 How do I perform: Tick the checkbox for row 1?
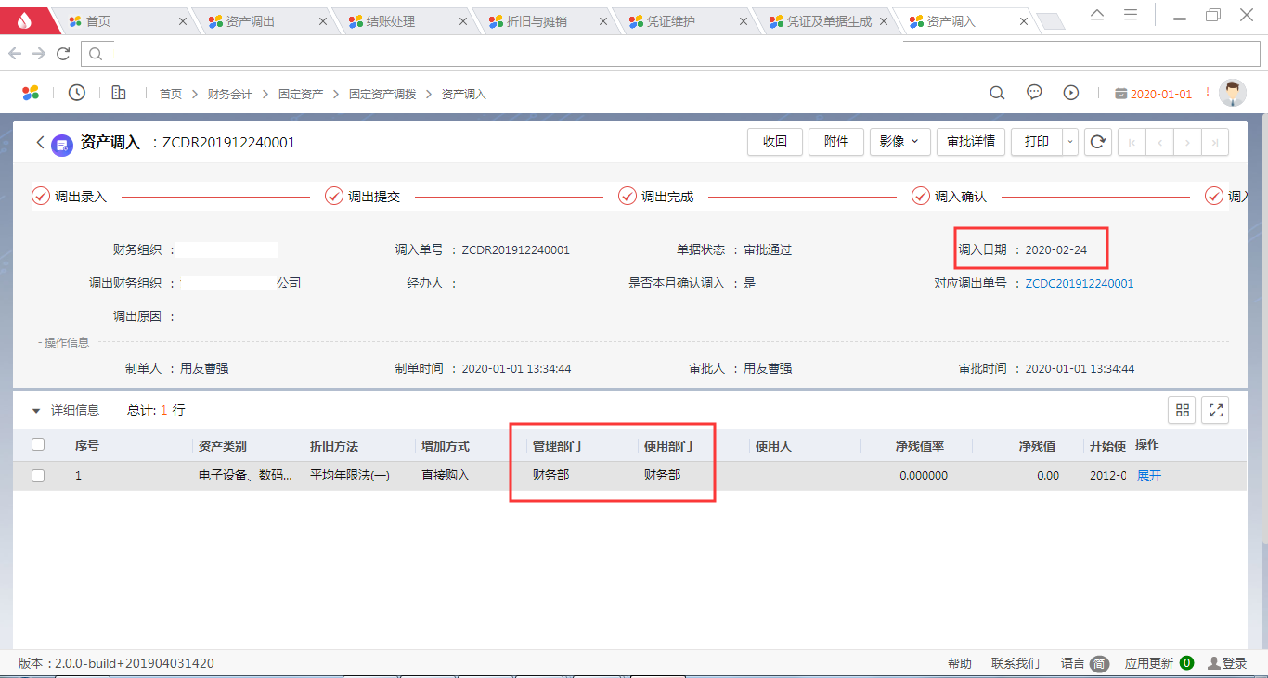pos(38,476)
